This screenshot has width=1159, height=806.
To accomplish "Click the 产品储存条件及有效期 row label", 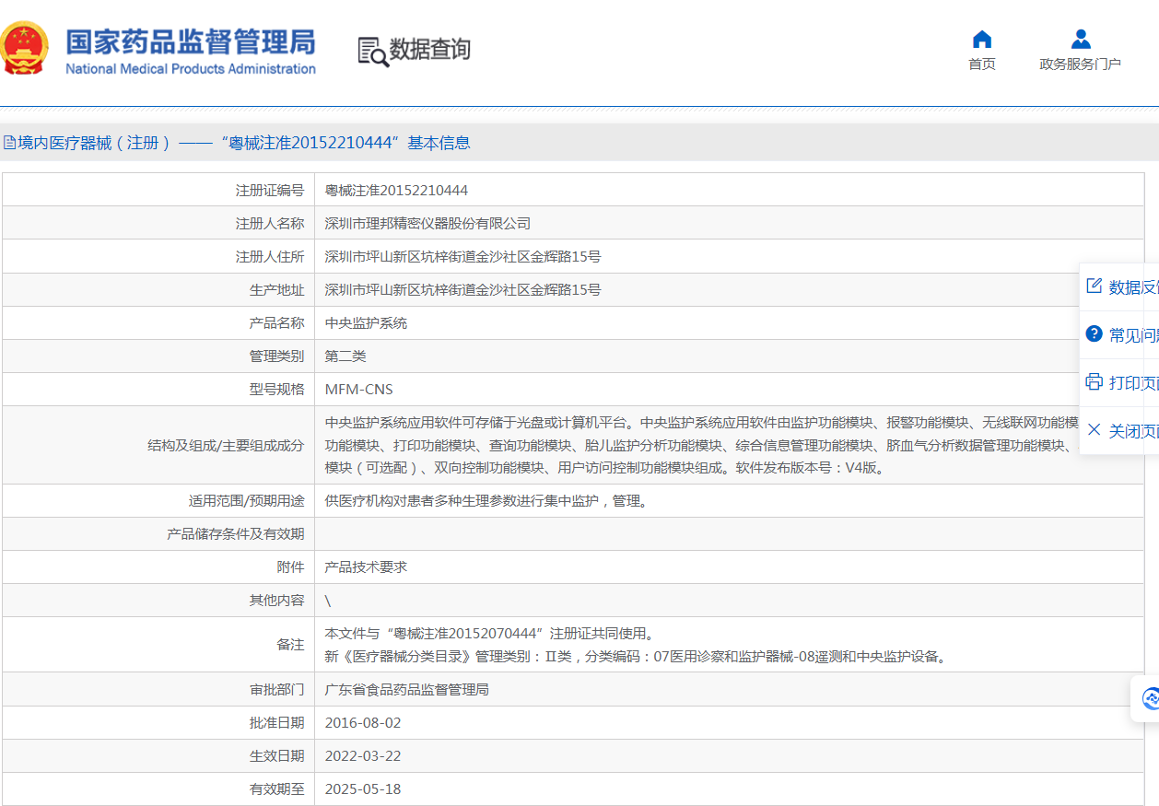I will (236, 534).
